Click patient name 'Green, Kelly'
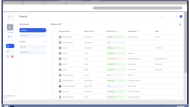190x107 pixels. (132, 64)
